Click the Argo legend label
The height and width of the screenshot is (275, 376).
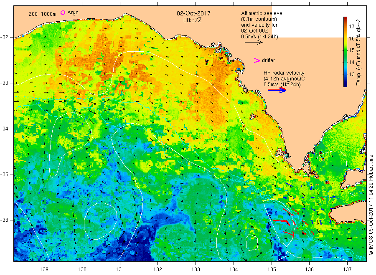point(73,12)
